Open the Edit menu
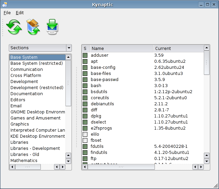The image size is (219, 189). coord(20,13)
